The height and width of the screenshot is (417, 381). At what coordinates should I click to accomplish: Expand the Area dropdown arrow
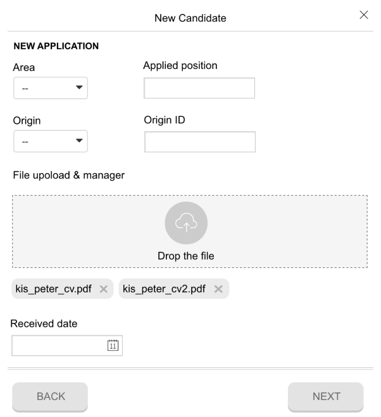tap(79, 87)
